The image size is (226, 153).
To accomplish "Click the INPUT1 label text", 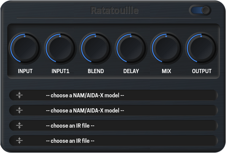I will tap(60, 71).
